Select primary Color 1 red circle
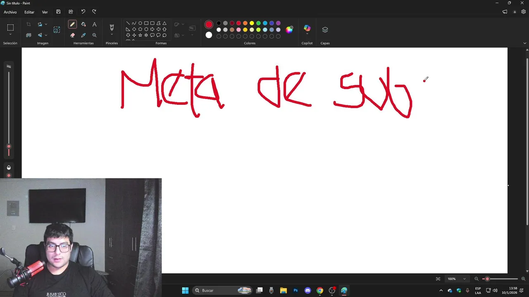The width and height of the screenshot is (529, 297). click(209, 24)
